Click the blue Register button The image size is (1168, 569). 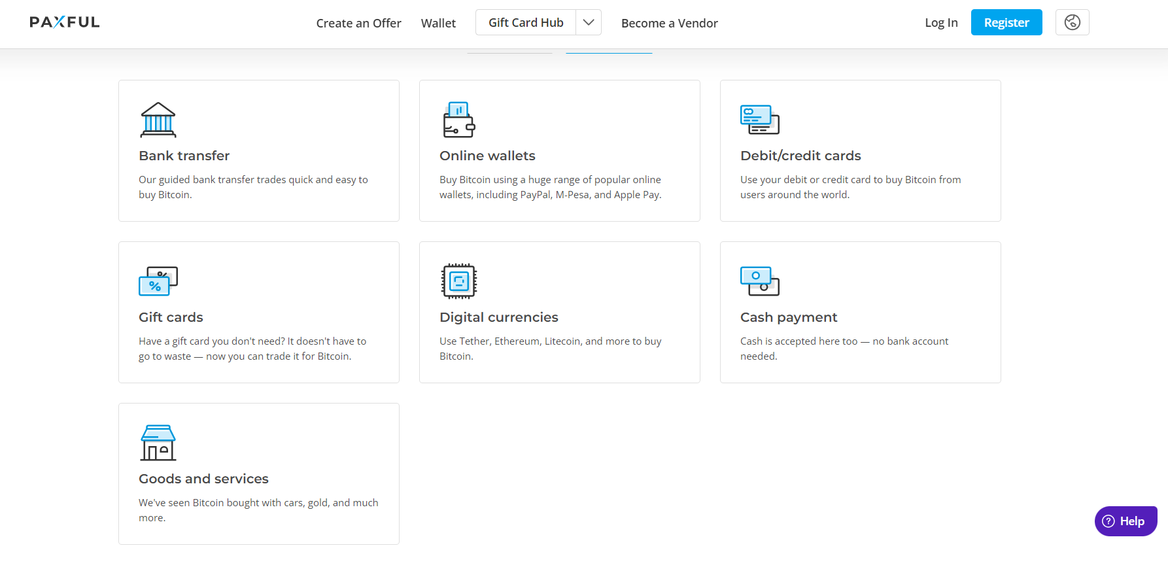(x=1006, y=22)
